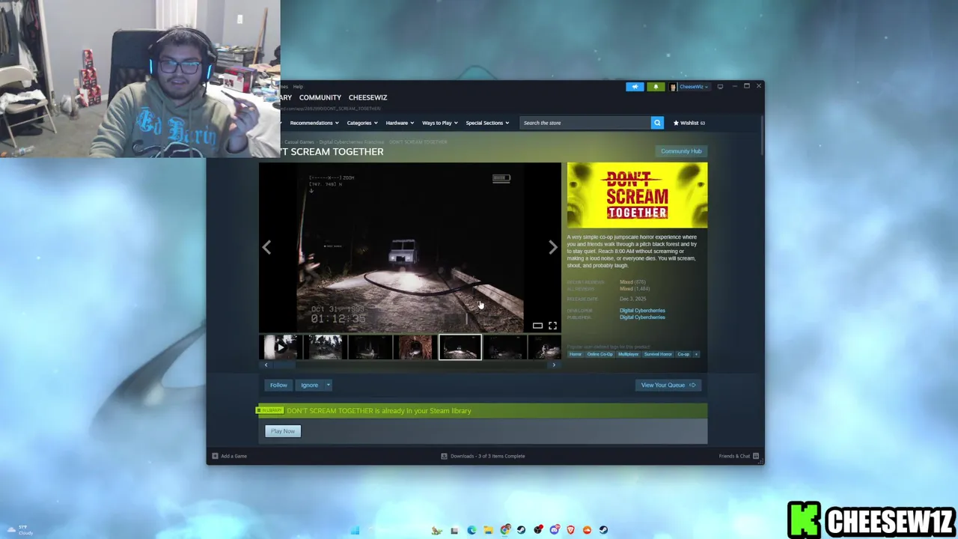Click the Survival Horror tag
This screenshot has height=539, width=958.
click(658, 354)
